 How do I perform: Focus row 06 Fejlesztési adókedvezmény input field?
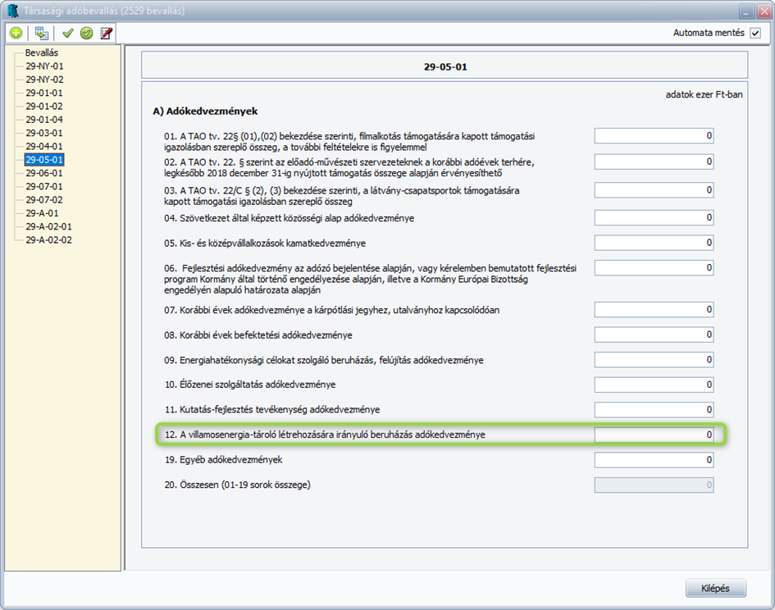[x=654, y=268]
